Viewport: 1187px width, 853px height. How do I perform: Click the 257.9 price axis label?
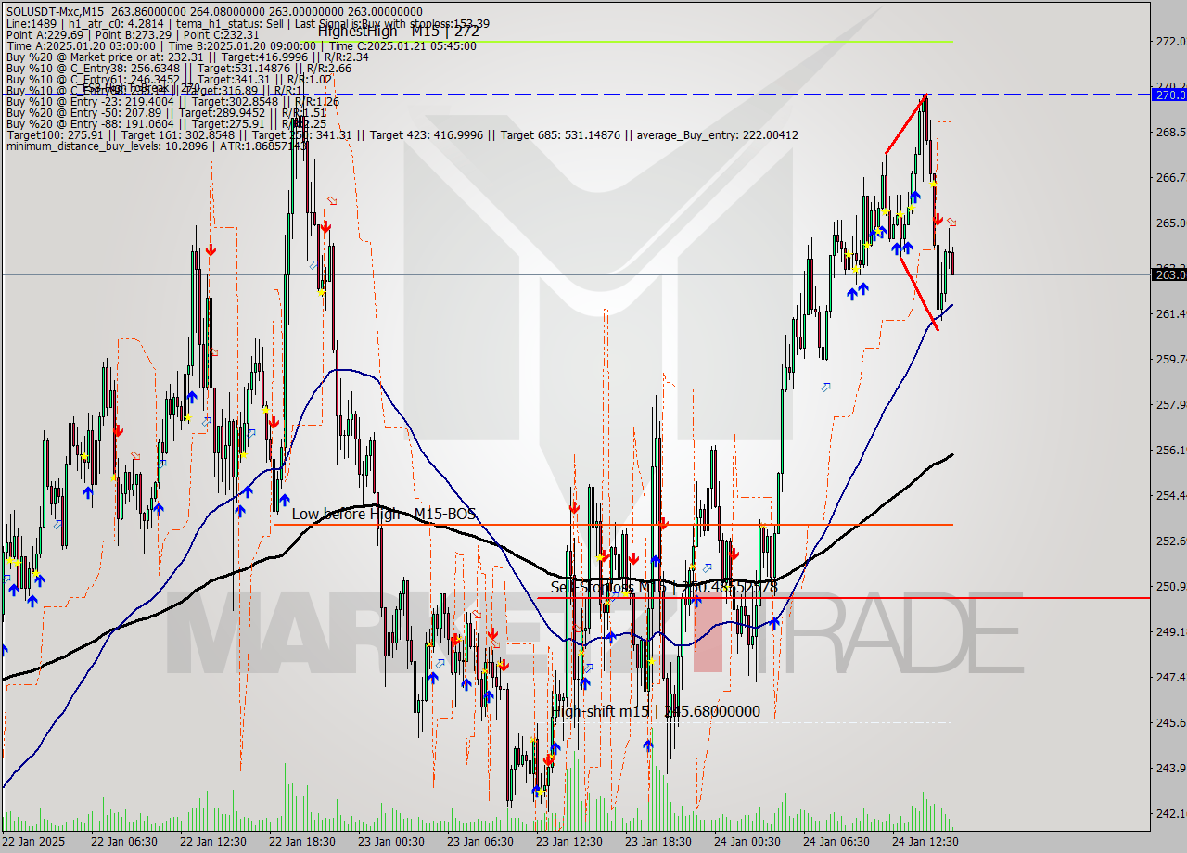1171,405
